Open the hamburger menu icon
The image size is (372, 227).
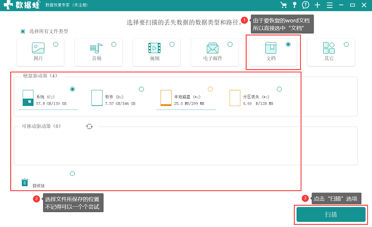tap(329, 5)
